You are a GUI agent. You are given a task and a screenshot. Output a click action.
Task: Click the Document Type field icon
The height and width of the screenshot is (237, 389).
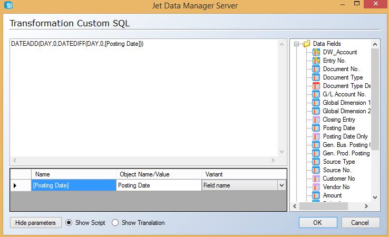click(316, 77)
